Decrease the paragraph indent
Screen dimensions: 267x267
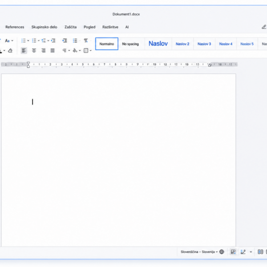click(x=53, y=40)
